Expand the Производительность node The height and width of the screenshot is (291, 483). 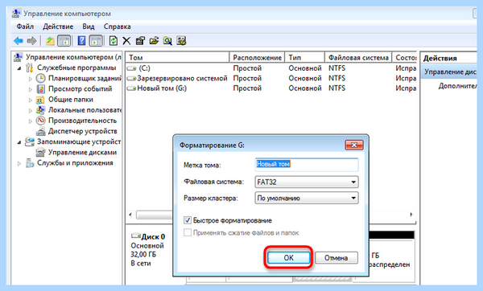[x=31, y=121]
